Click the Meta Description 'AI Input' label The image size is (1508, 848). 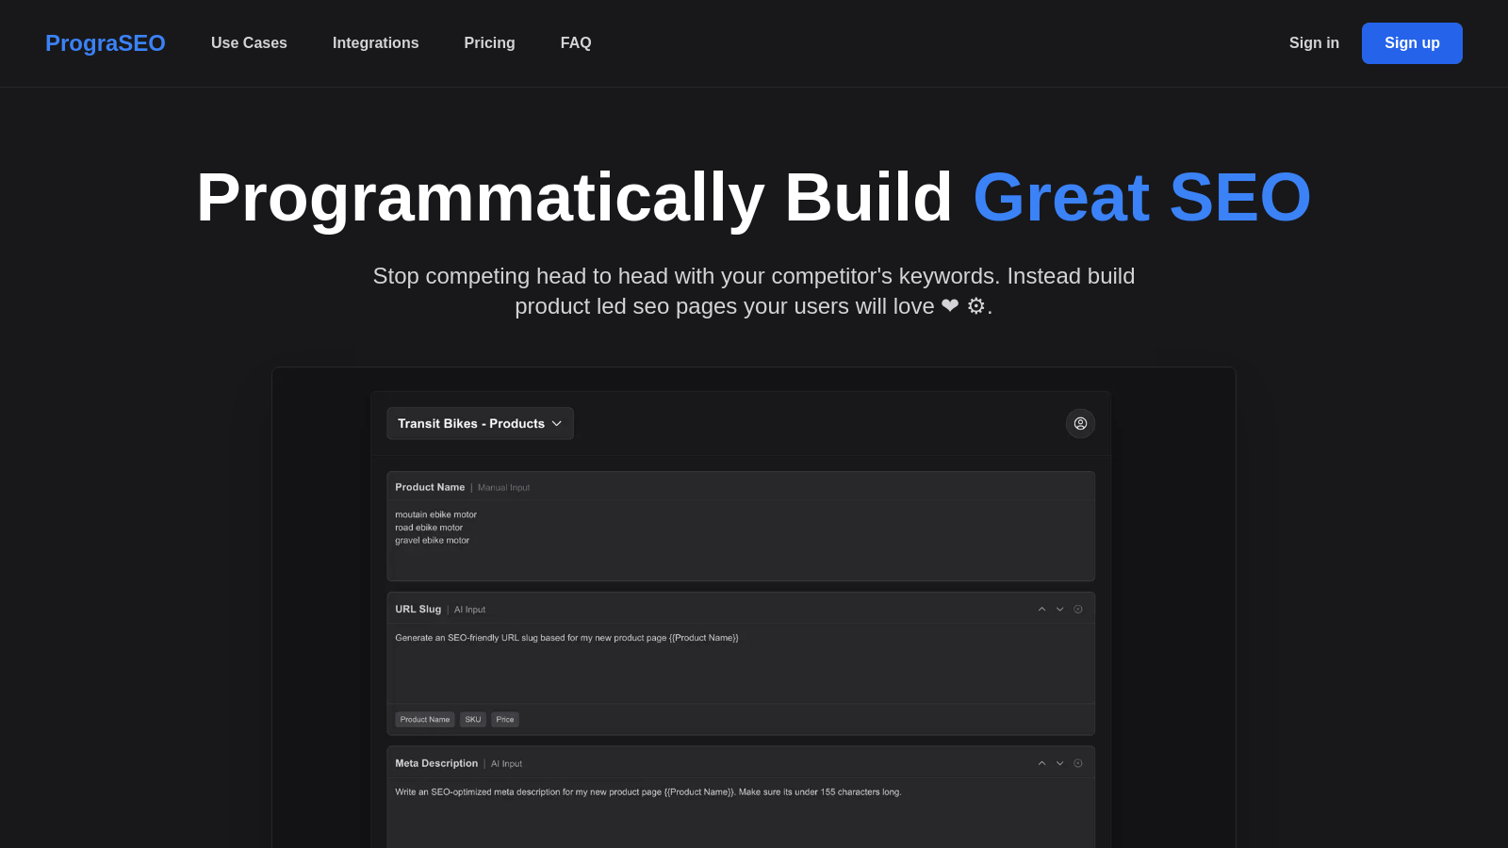(506, 764)
